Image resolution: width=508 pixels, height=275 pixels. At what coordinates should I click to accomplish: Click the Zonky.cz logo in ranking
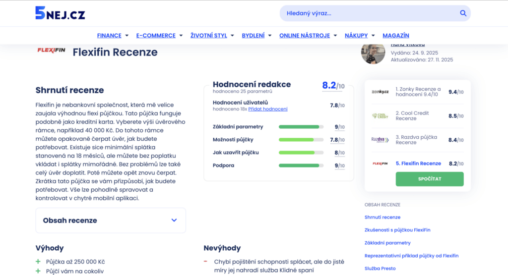click(x=380, y=92)
